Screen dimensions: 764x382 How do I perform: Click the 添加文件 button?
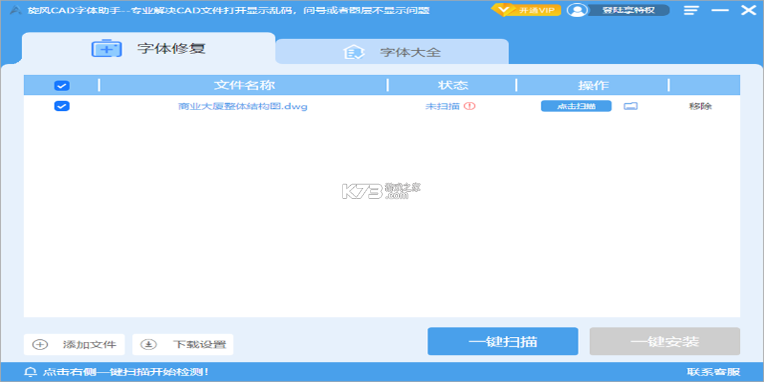click(x=74, y=344)
